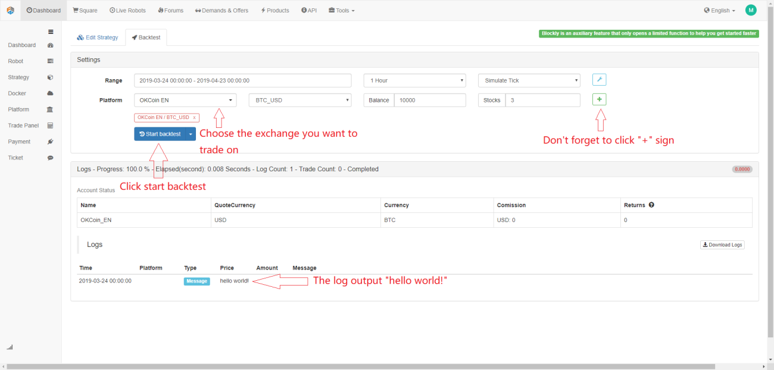
Task: Click the Dashboard gauge icon in sidebar
Action: click(50, 45)
